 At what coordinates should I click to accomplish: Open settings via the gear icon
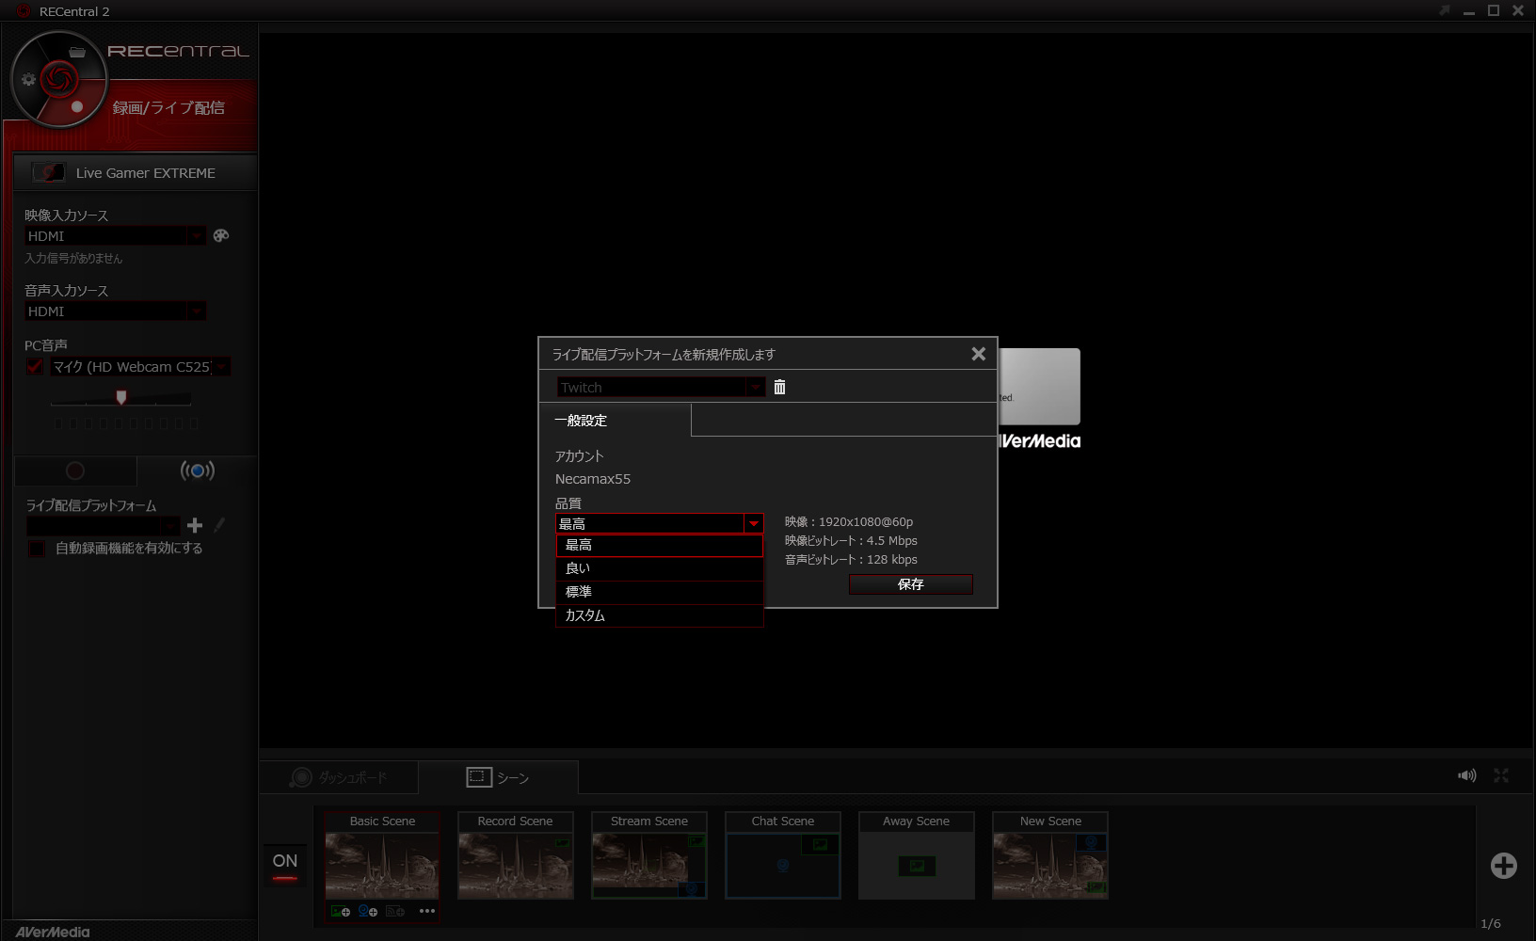(28, 80)
